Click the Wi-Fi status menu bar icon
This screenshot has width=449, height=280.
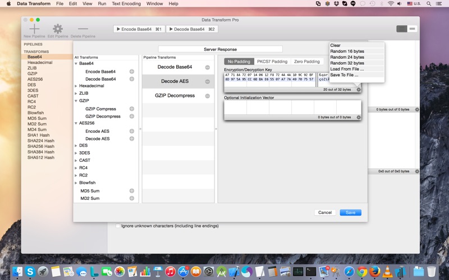click(391, 4)
